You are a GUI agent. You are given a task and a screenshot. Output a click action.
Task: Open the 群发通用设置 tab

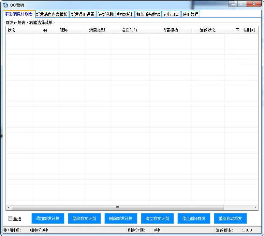[x=83, y=14]
